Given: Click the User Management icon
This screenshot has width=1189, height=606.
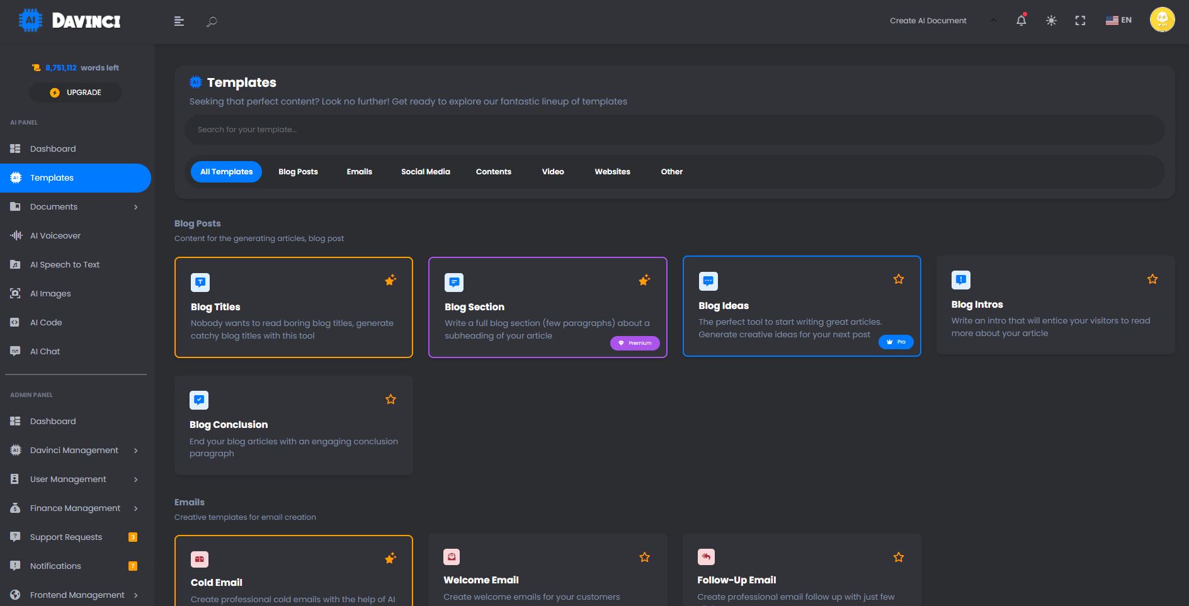Looking at the screenshot, I should pyautogui.click(x=15, y=479).
